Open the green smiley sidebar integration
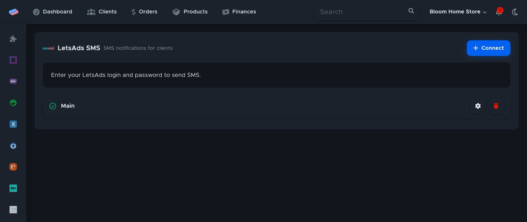The height and width of the screenshot is (222, 527). [13, 103]
